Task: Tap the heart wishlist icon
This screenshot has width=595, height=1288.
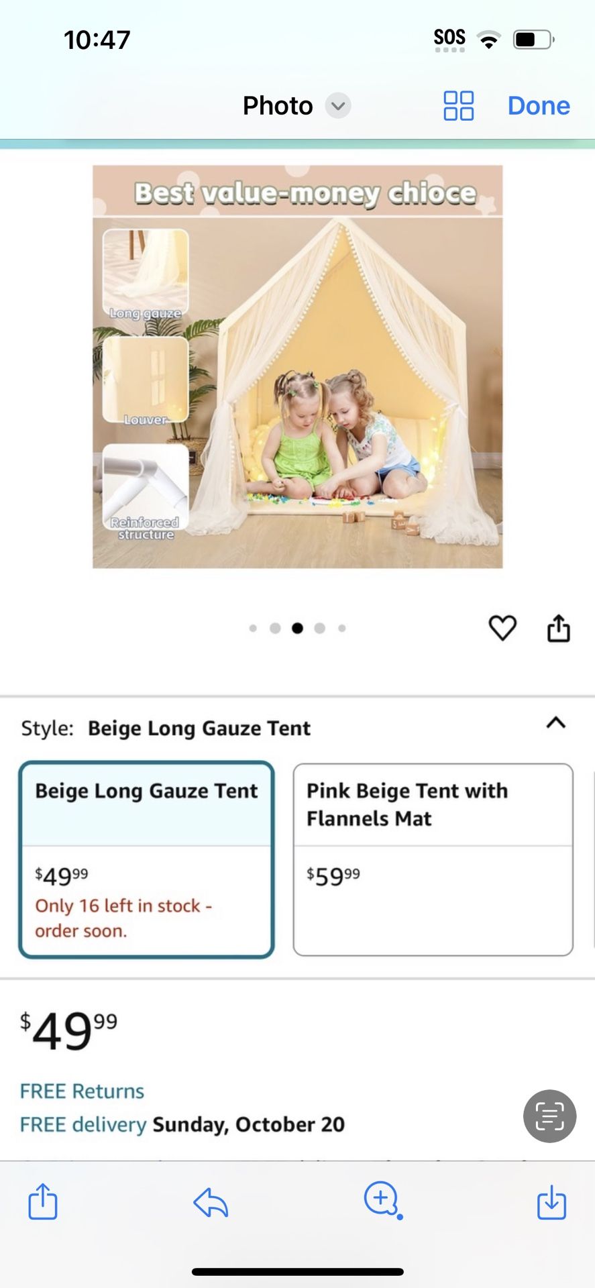Action: coord(502,628)
